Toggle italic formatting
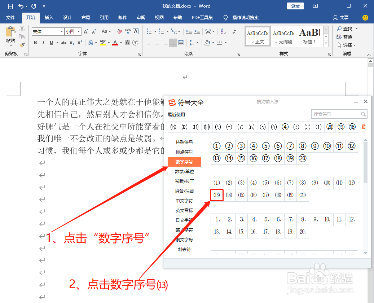The width and height of the screenshot is (374, 303). 43,43
